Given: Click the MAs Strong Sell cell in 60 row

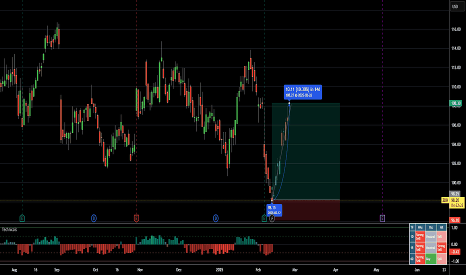Looking at the screenshot, I should (x=420, y=258).
